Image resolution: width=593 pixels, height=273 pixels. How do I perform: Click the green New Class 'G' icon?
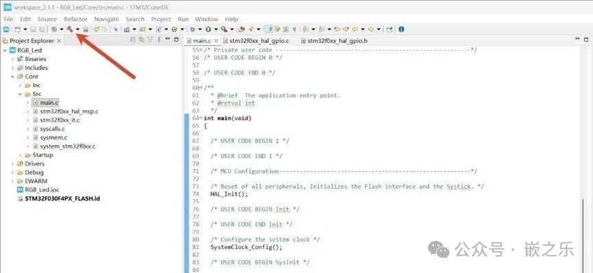174,29
